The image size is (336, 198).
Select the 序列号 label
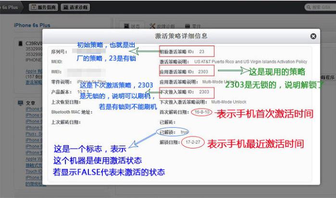(59, 51)
